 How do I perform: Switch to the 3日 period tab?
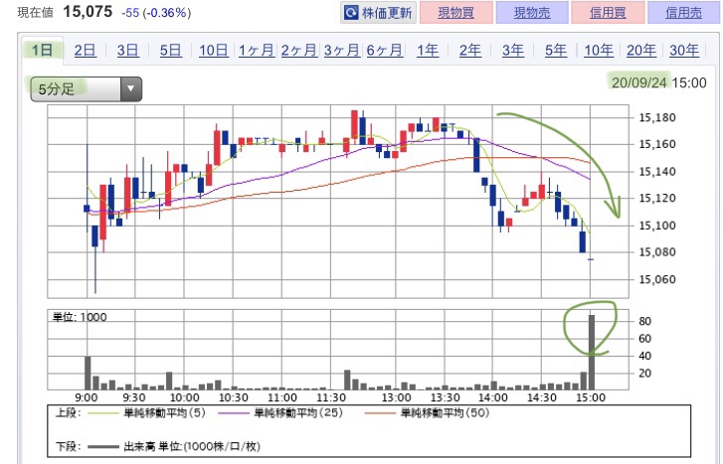127,50
